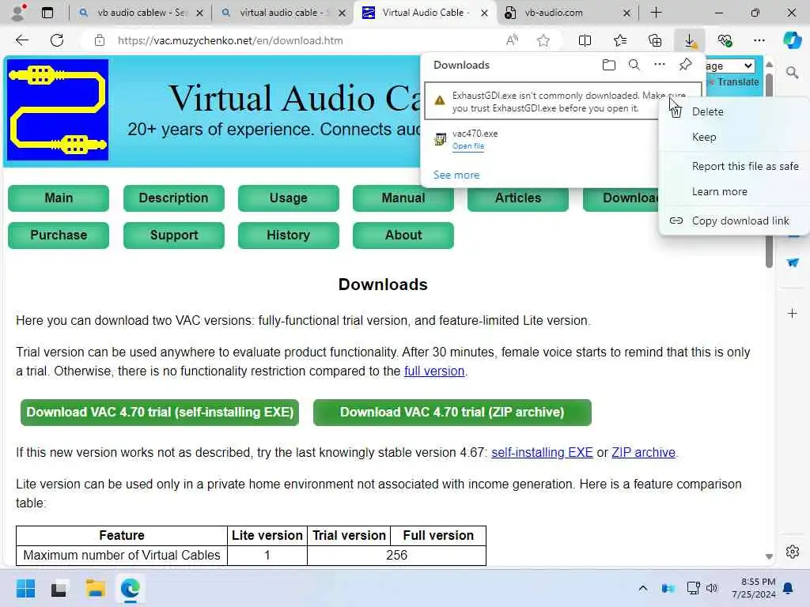
Task: Follow the full version link
Action: click(434, 371)
